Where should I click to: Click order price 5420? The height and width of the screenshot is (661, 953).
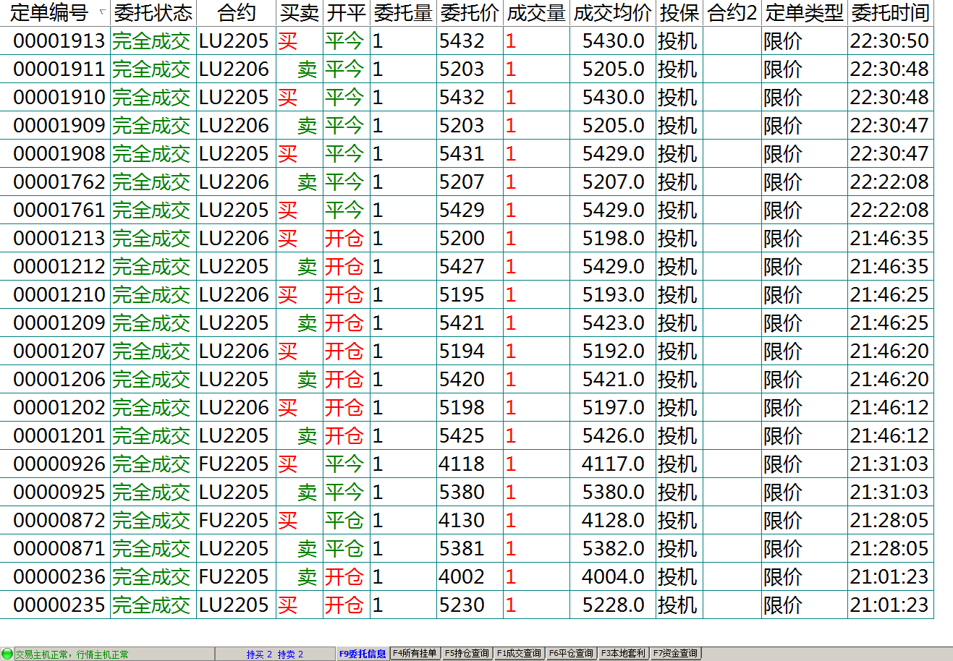coord(462,380)
